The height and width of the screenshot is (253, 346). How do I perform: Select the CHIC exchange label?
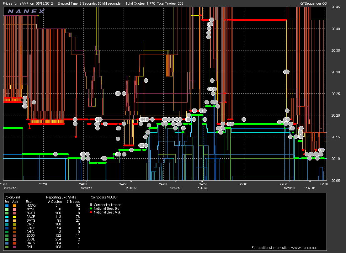[x=30, y=232]
